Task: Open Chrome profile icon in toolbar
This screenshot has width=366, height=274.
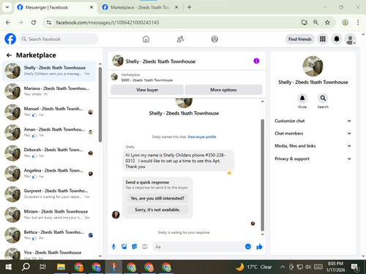Action: [x=345, y=23]
